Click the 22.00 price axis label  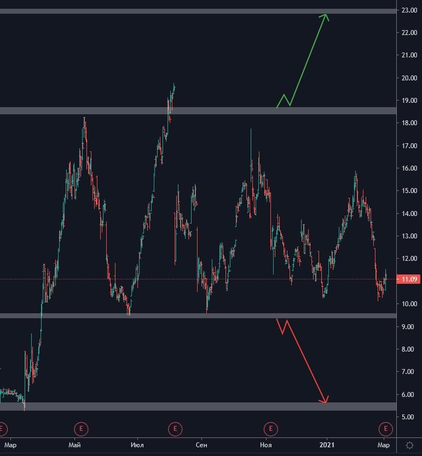pos(409,33)
